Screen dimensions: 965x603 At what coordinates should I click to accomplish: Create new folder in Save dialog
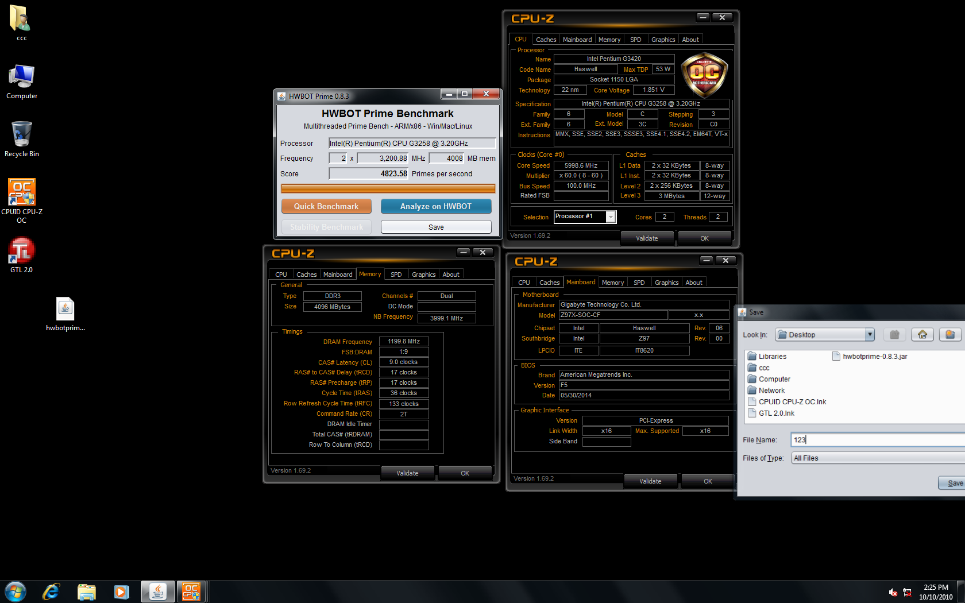950,334
